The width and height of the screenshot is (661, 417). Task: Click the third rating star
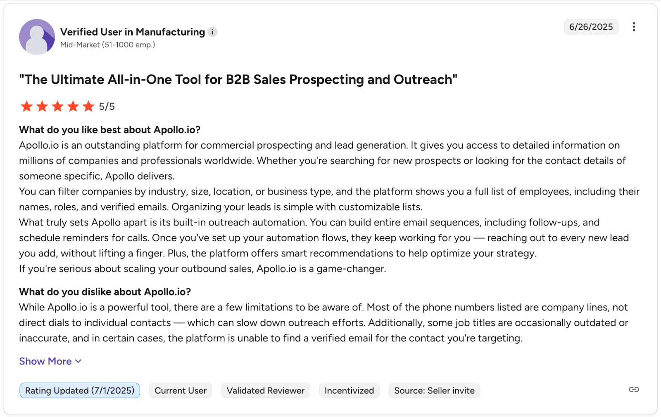pos(57,107)
